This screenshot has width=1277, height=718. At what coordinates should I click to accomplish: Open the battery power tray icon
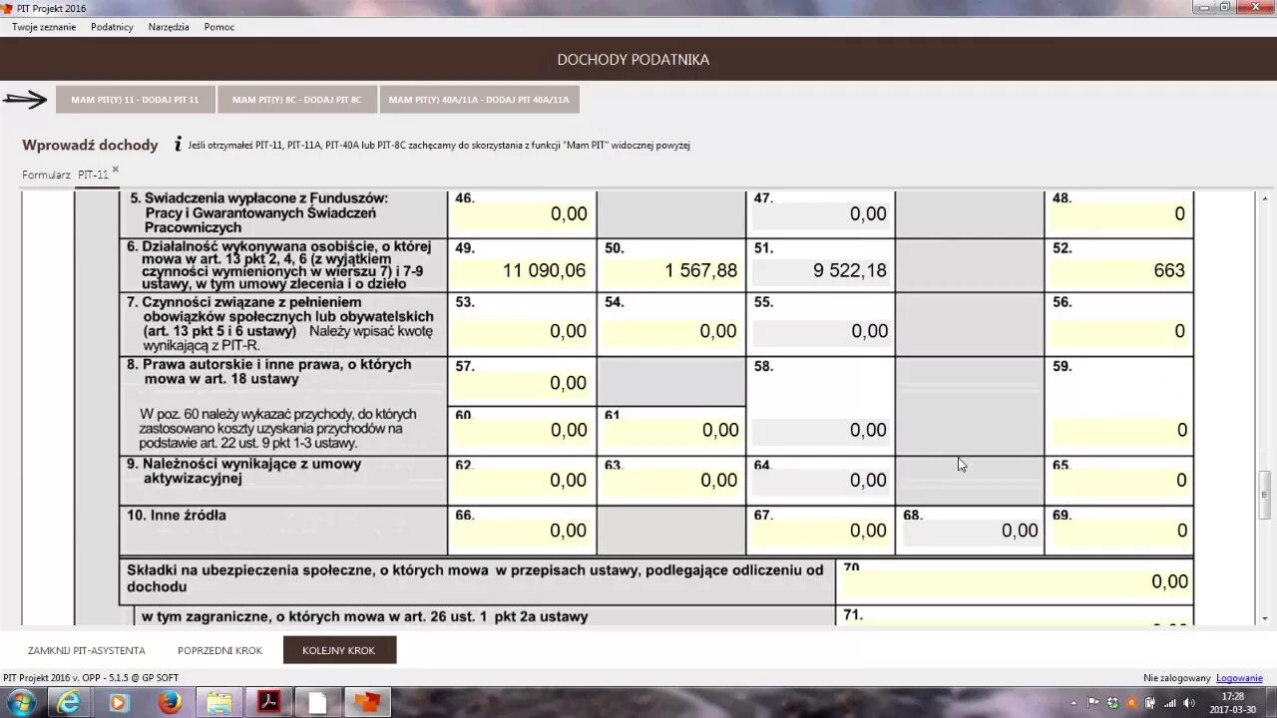tap(1150, 702)
